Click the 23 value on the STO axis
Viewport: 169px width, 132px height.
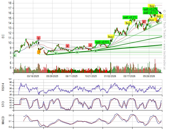11,108
